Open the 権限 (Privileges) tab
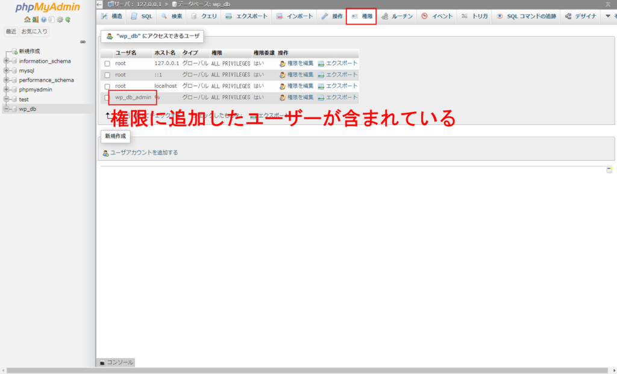Screen dimensions: 617x374 [362, 16]
